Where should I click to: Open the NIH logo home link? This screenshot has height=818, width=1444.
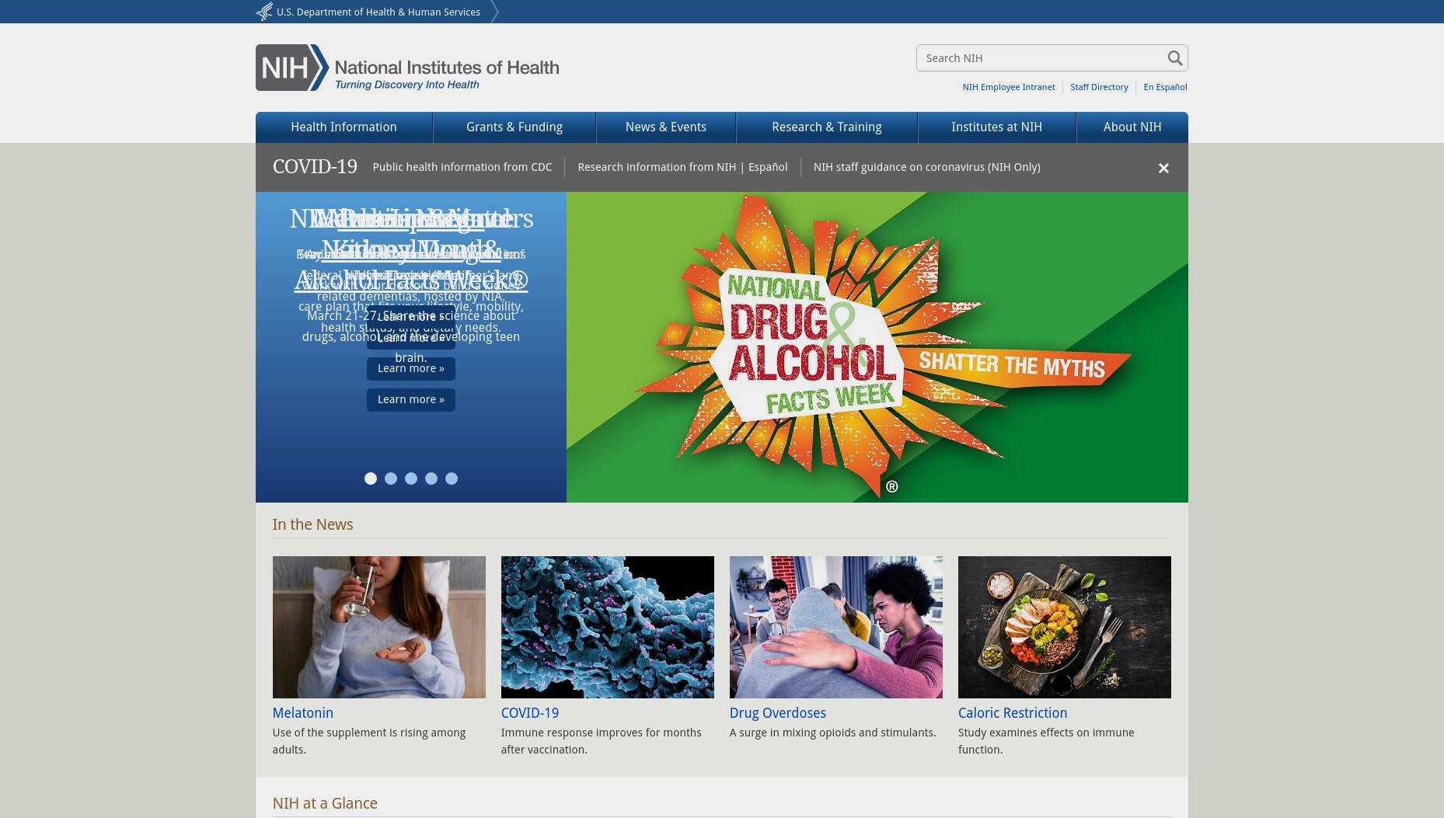click(407, 68)
